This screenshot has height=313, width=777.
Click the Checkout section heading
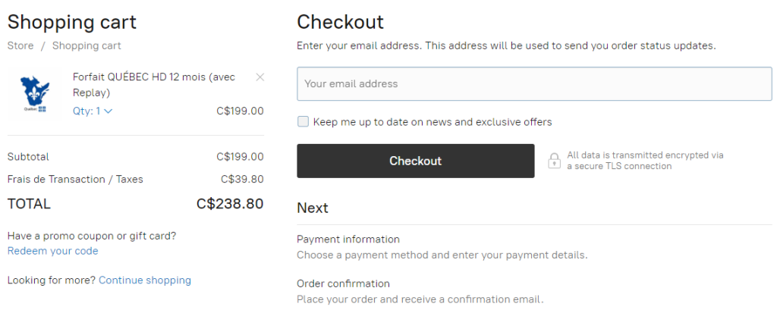point(340,21)
